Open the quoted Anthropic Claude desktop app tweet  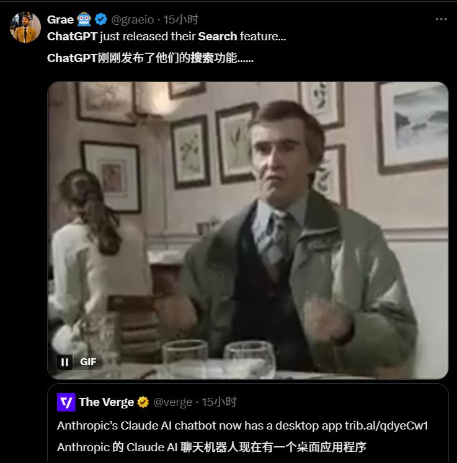248,423
